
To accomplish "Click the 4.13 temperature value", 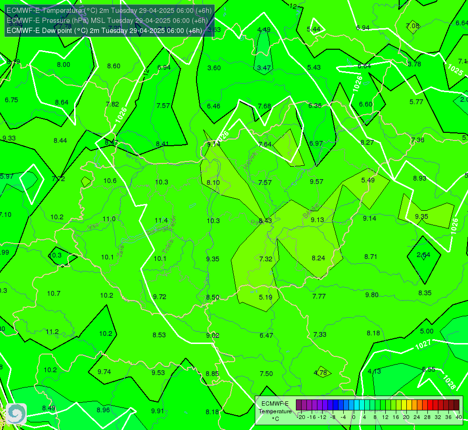I will tap(374, 372).
